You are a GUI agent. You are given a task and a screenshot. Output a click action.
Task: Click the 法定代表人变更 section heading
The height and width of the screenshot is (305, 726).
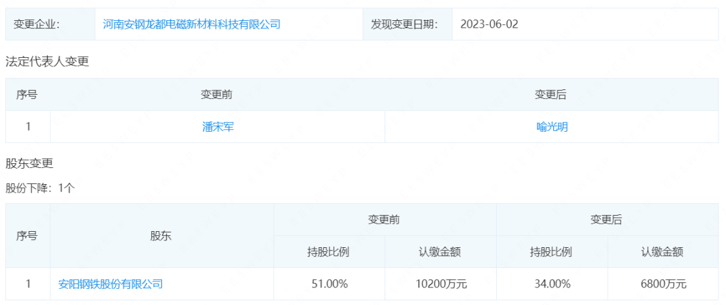click(47, 61)
